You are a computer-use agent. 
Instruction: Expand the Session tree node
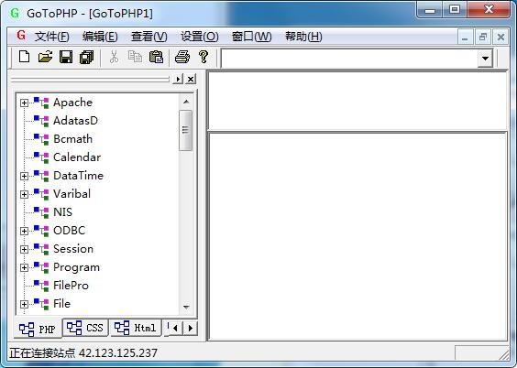point(24,250)
